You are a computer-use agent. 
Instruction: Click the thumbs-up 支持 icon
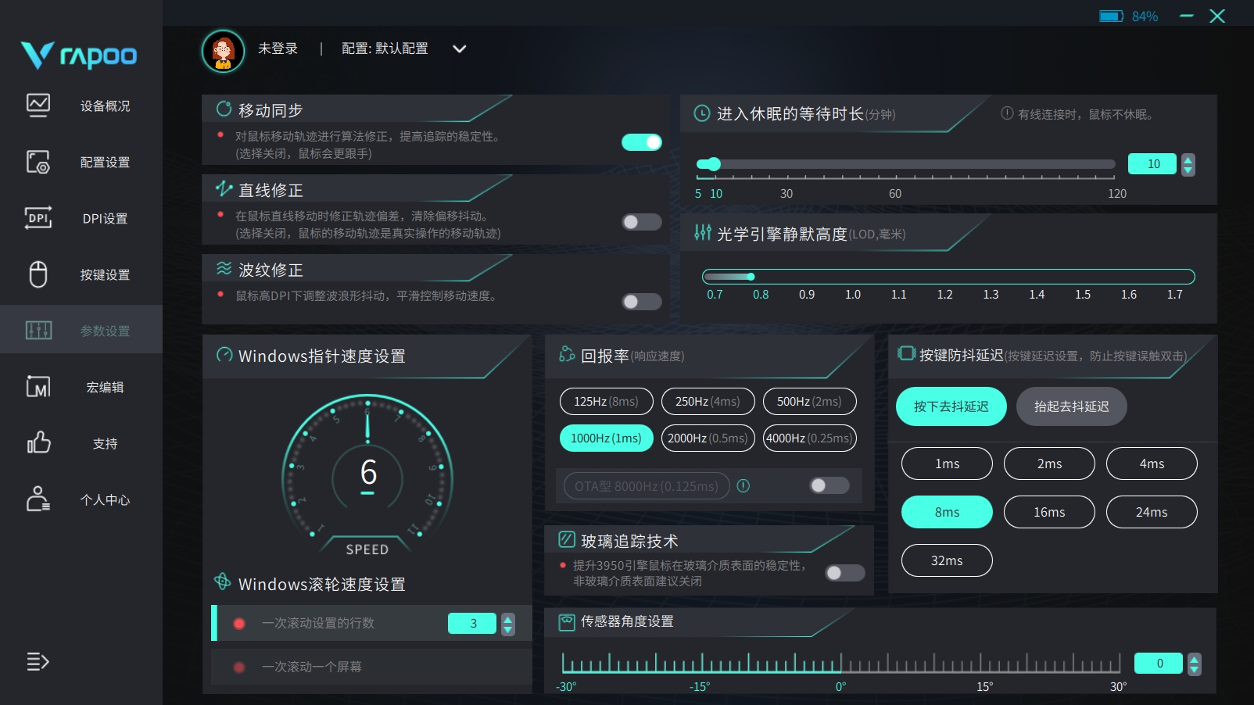tap(38, 443)
